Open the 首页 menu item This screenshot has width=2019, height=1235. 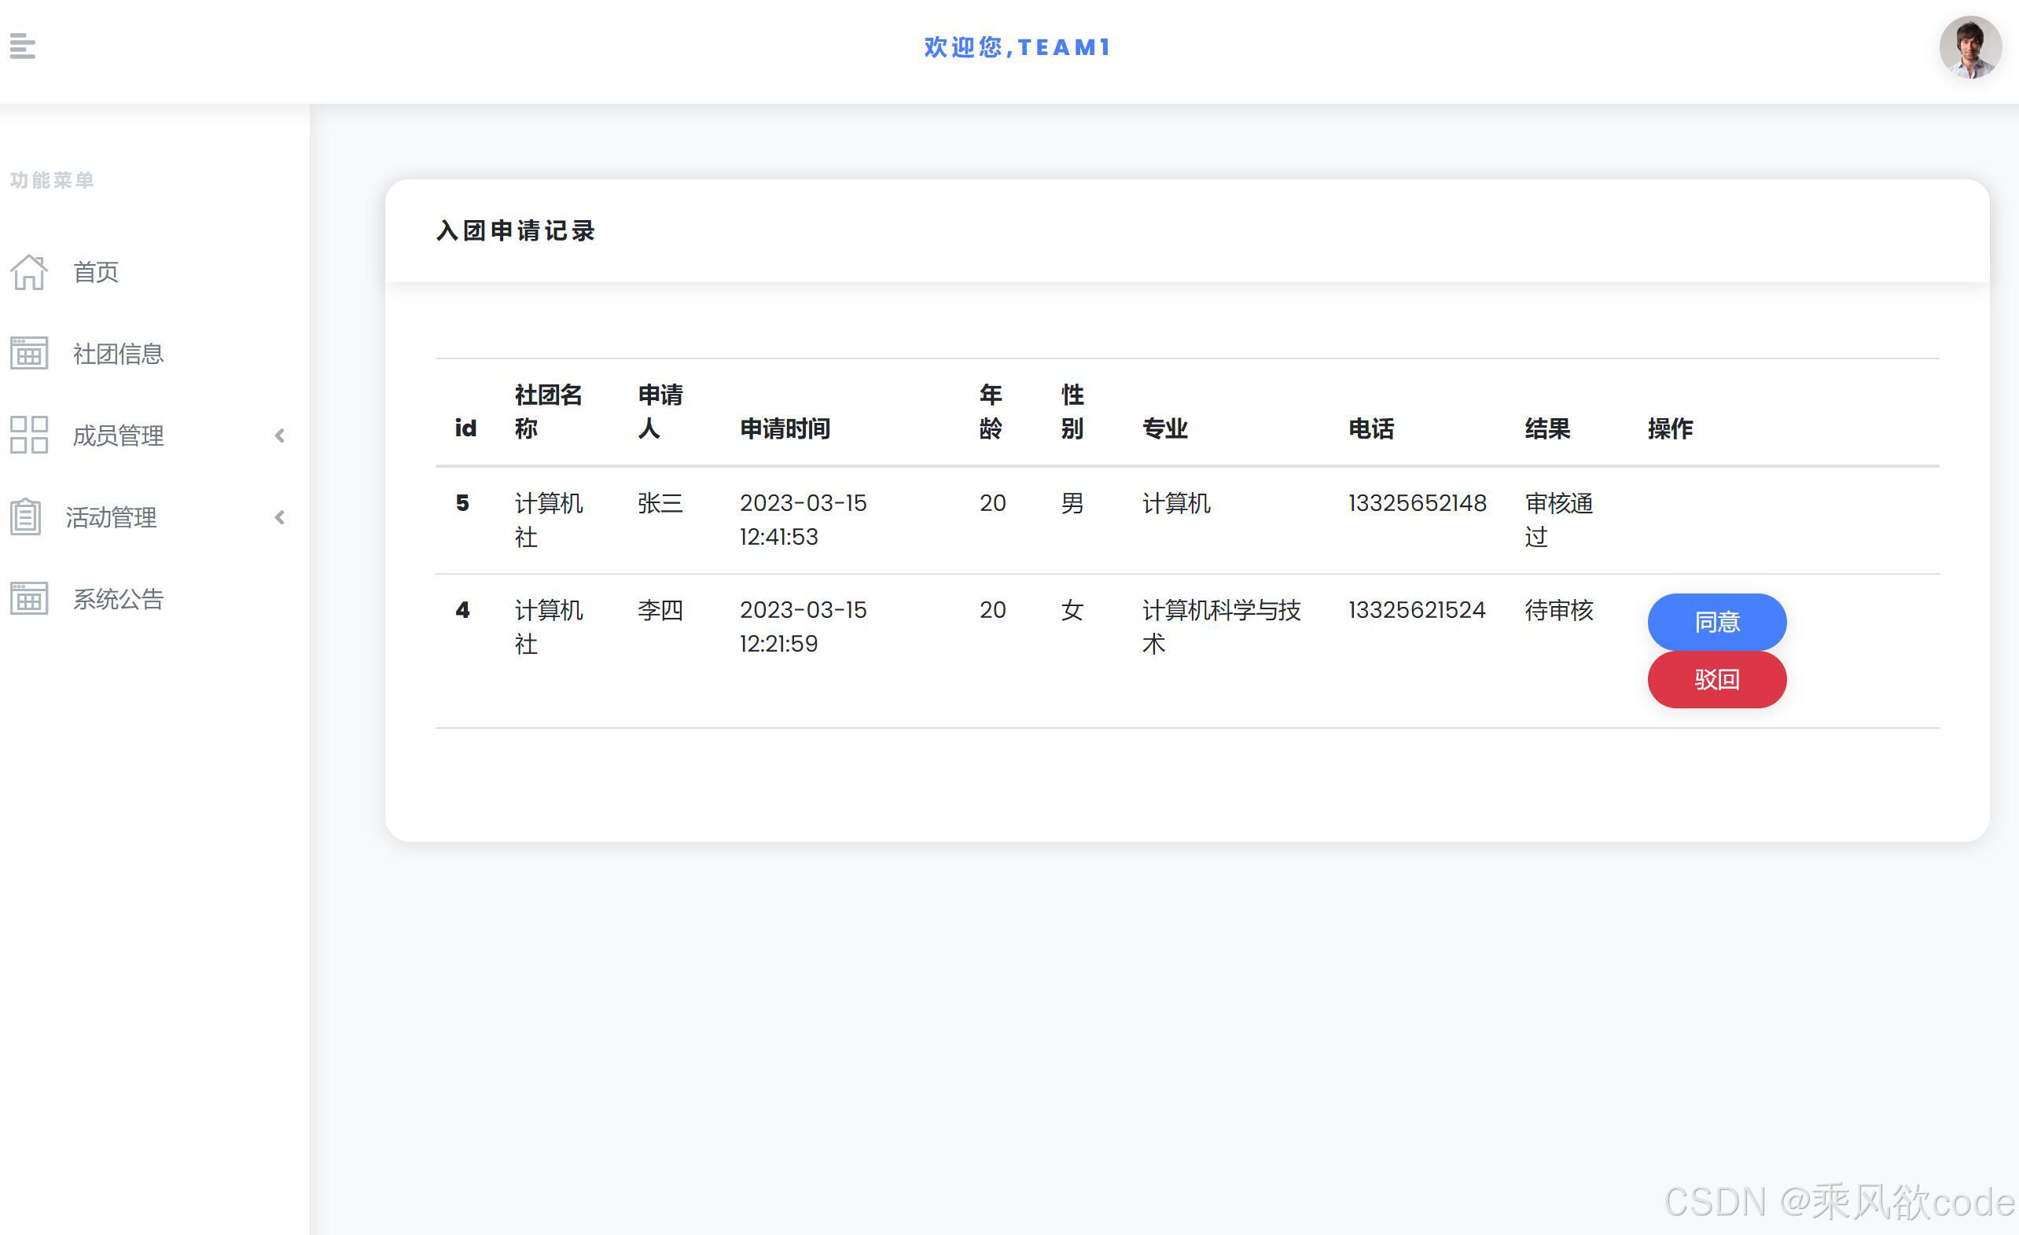96,271
